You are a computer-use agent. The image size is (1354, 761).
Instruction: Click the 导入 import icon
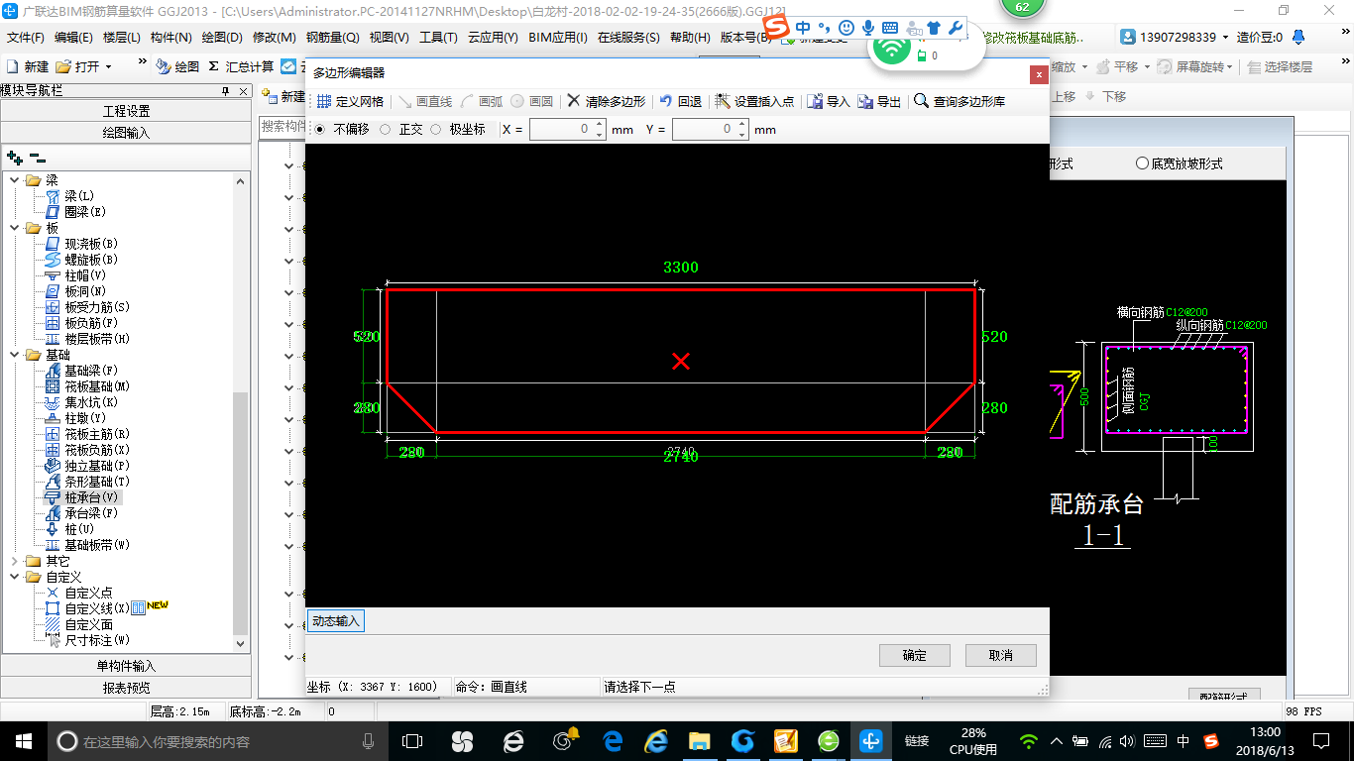pyautogui.click(x=815, y=101)
